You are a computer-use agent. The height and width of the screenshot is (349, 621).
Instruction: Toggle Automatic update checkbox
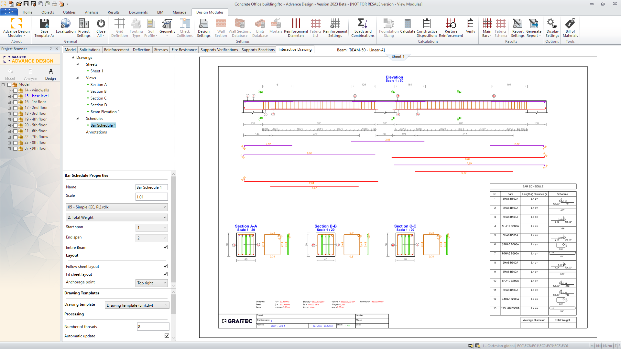(167, 336)
